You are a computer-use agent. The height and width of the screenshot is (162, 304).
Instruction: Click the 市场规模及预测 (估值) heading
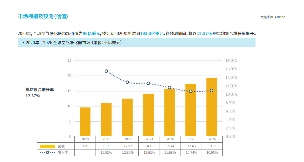tap(43, 17)
